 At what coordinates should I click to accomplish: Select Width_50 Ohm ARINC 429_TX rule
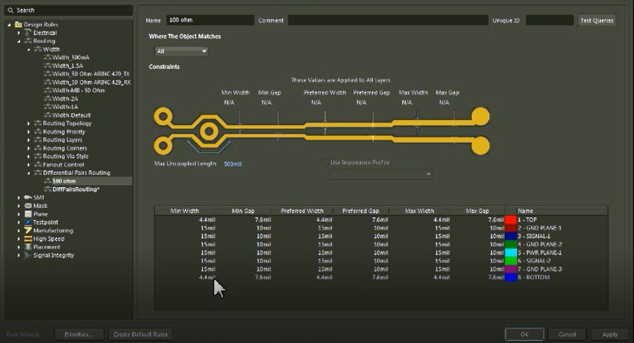(91, 74)
